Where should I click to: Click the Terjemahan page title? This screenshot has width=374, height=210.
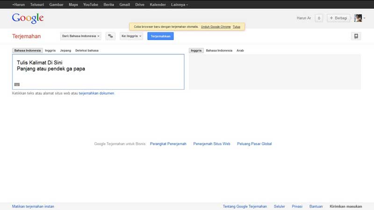point(27,36)
